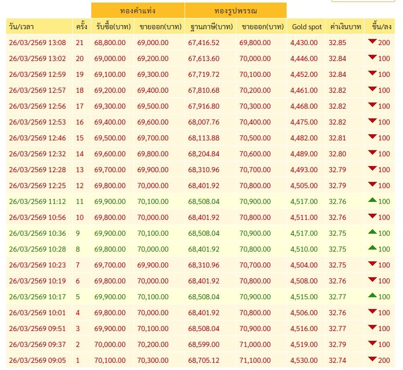
Task: Click the green up arrow in row 8
Action: tap(372, 248)
